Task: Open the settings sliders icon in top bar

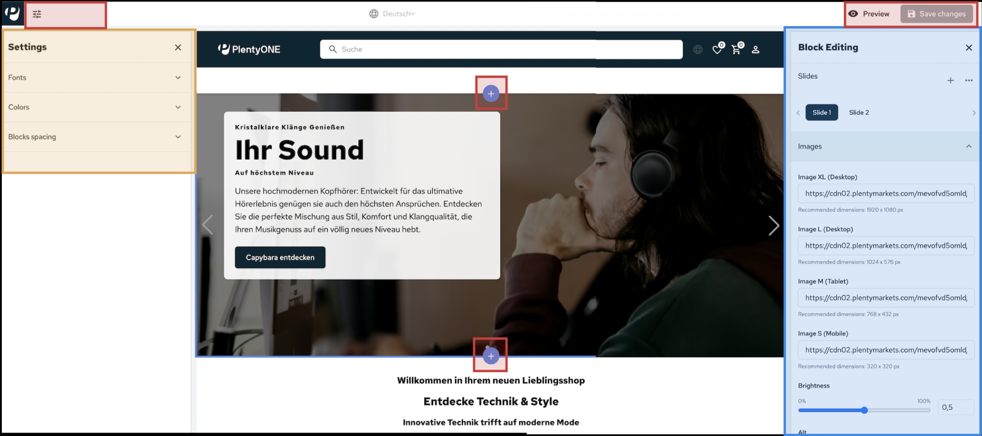Action: pos(37,14)
